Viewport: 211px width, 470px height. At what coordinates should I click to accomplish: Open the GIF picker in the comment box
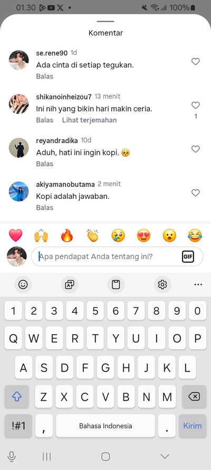pos(188,256)
